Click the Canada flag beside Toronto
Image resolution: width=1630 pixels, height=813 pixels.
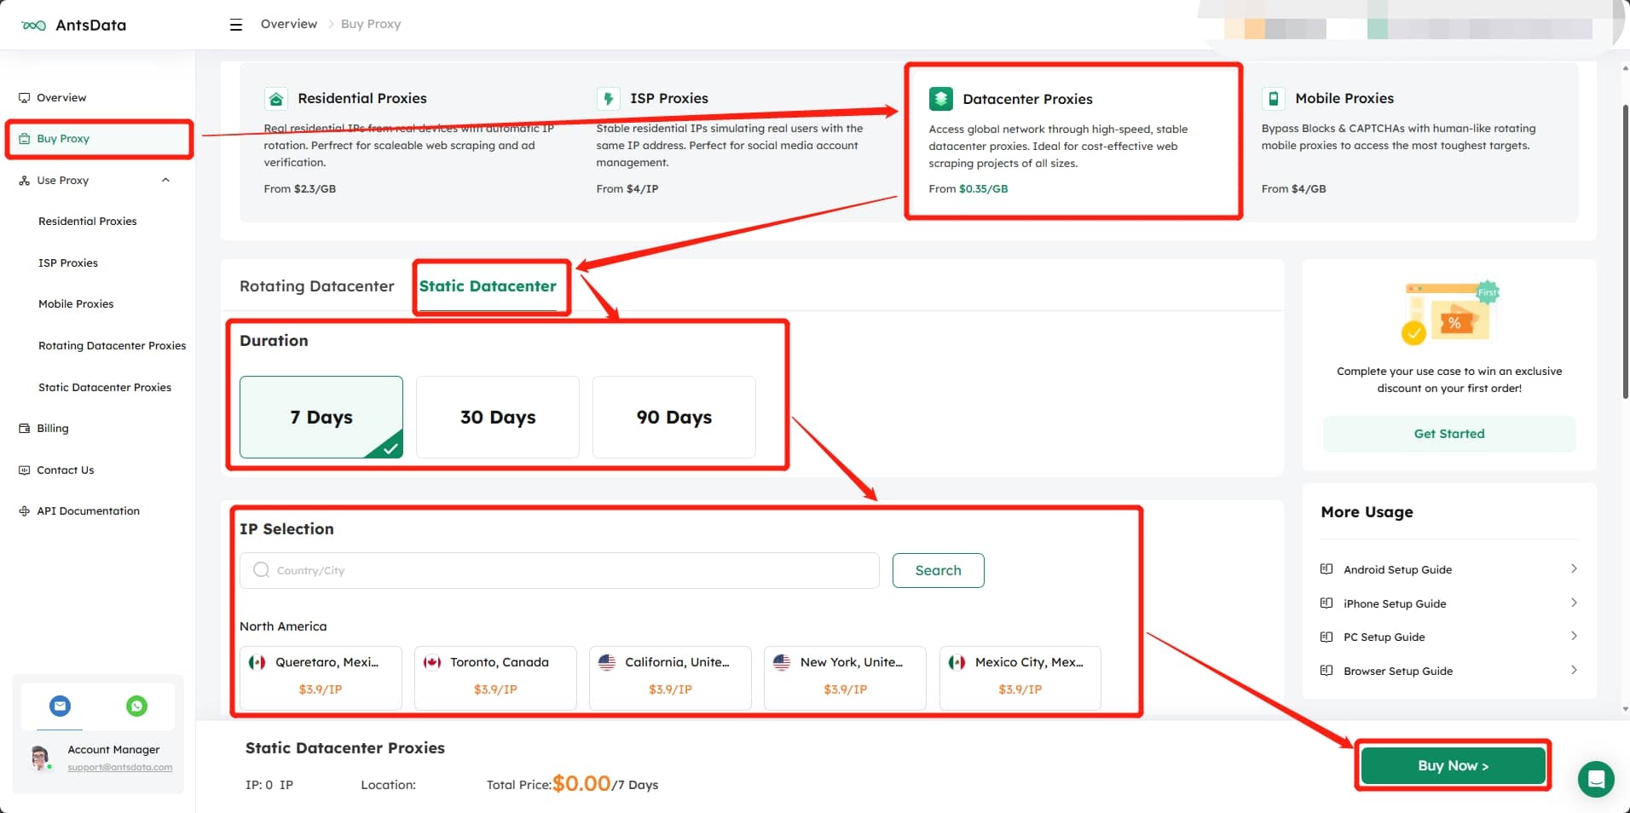pos(432,662)
